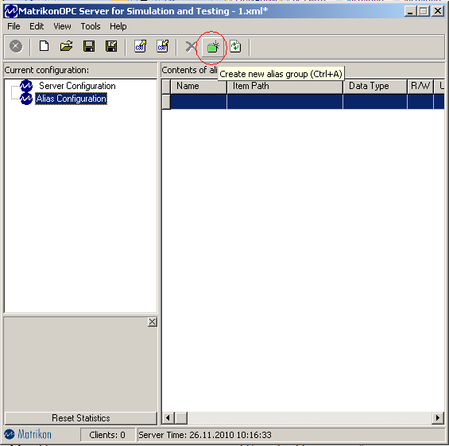Open the Tools menu
Image resolution: width=449 pixels, height=446 pixels.
(x=91, y=26)
